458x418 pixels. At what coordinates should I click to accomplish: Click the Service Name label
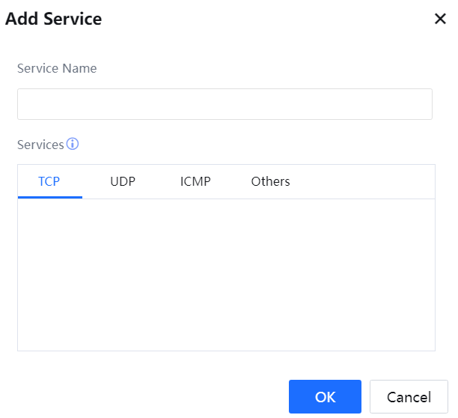click(57, 68)
